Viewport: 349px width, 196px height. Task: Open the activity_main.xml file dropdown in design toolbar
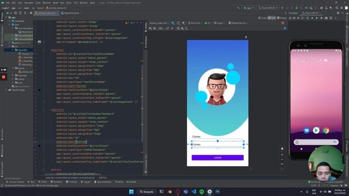(159, 23)
